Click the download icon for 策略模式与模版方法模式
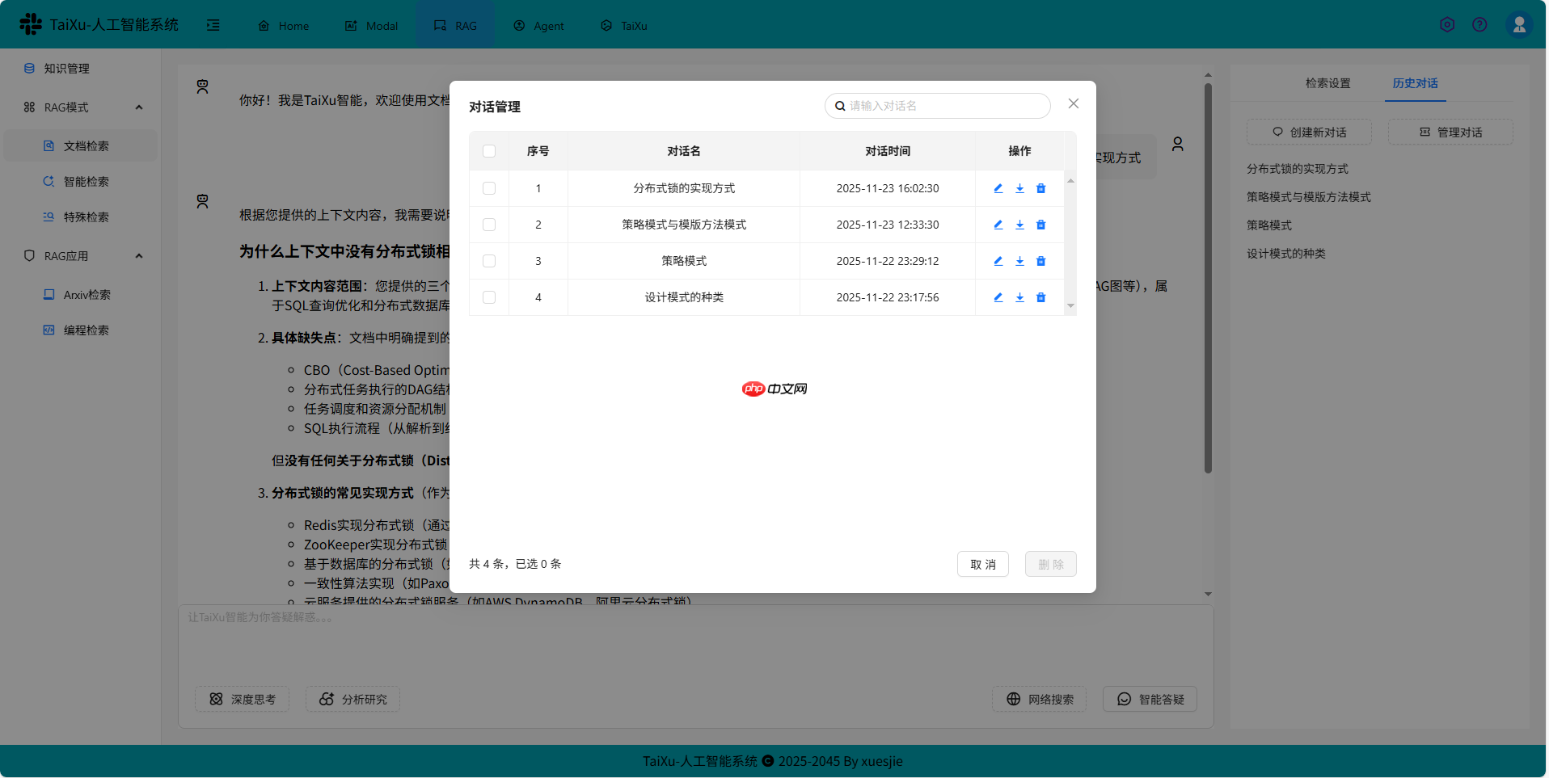Screen dimensions: 1549x778 [x=1019, y=225]
